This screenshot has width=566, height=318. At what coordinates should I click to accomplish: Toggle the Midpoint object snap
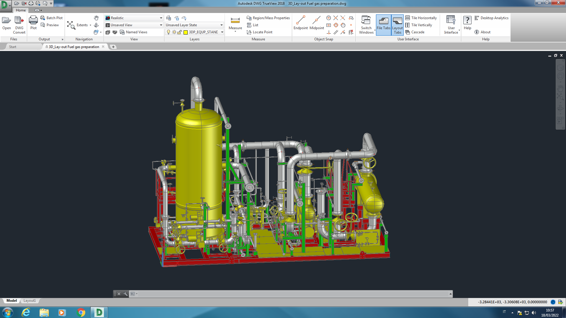[x=317, y=21]
